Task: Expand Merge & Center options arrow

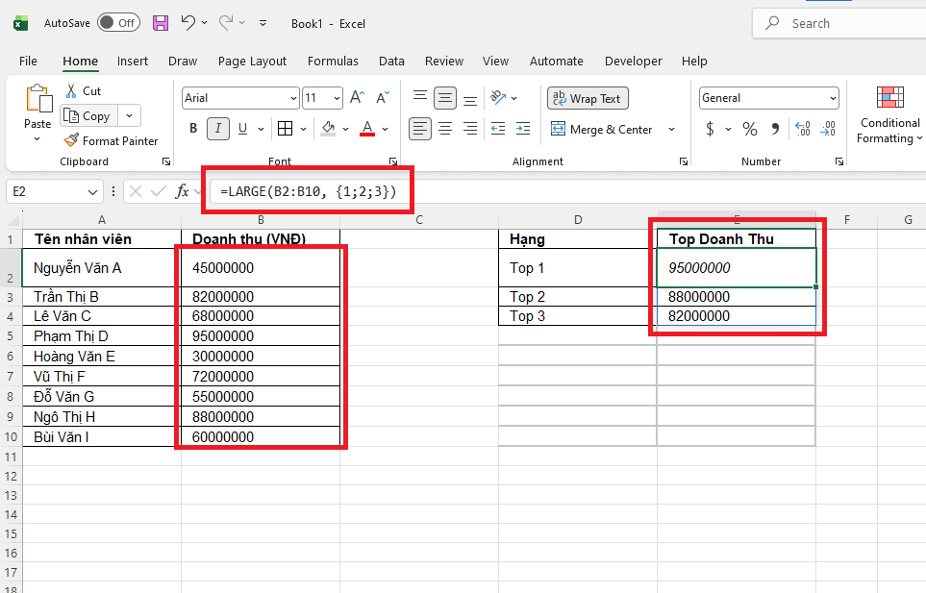Action: 671,129
